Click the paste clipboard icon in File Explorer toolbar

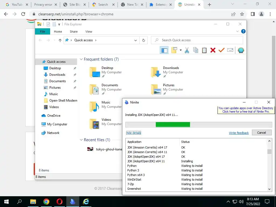pos(204,50)
